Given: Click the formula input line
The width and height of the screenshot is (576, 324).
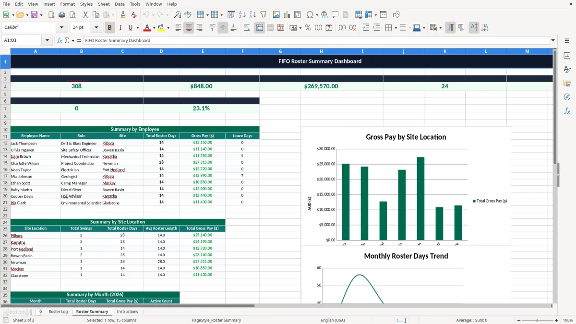Looking at the screenshot, I should (x=316, y=40).
